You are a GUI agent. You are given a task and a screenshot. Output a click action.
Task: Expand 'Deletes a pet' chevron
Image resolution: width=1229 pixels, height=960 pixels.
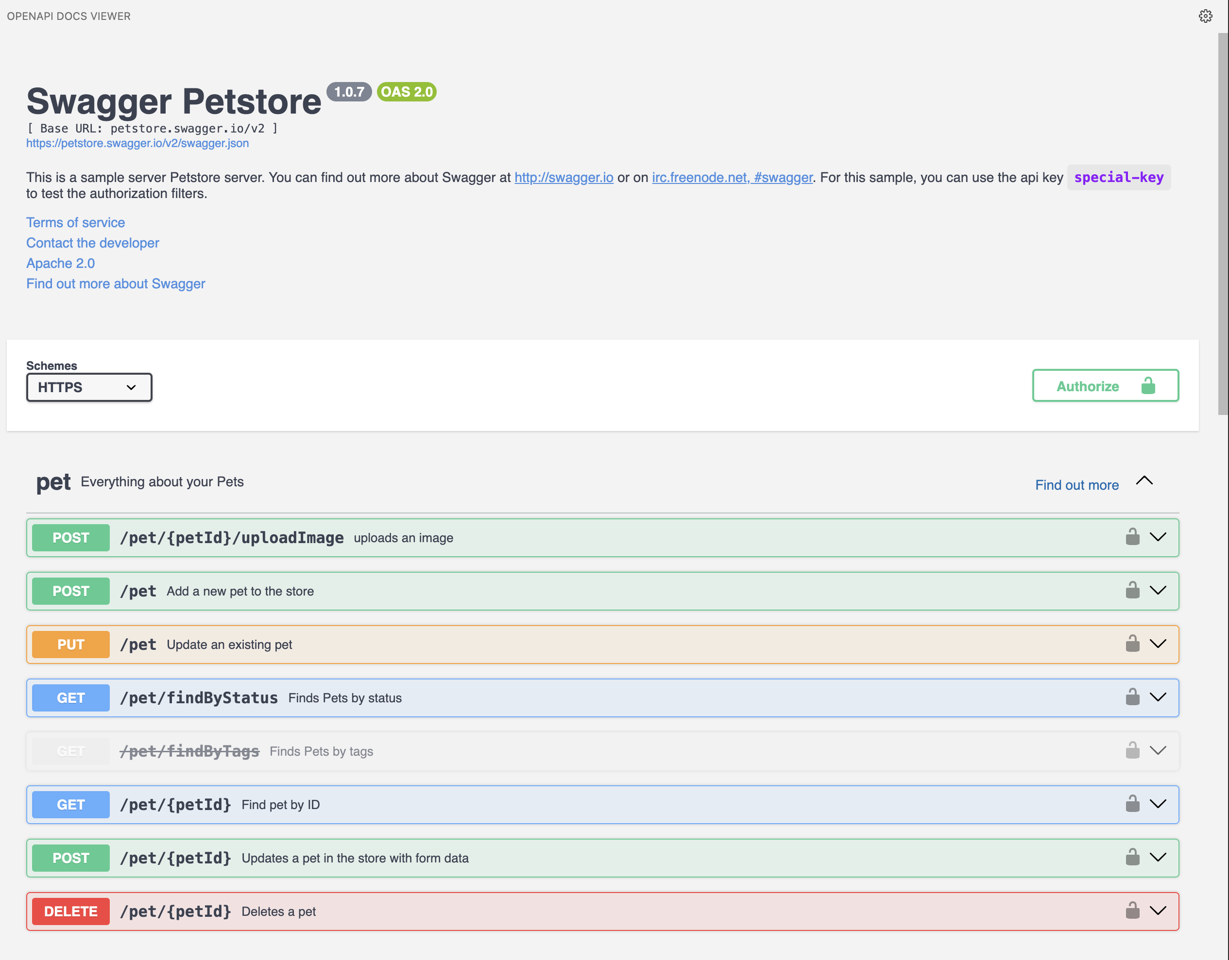tap(1158, 911)
